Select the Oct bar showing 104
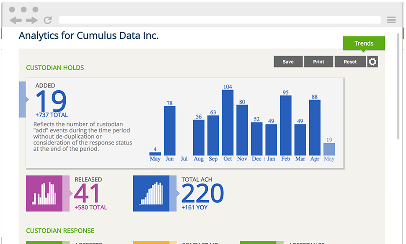Image resolution: width=406 pixels, height=244 pixels. coord(228,122)
